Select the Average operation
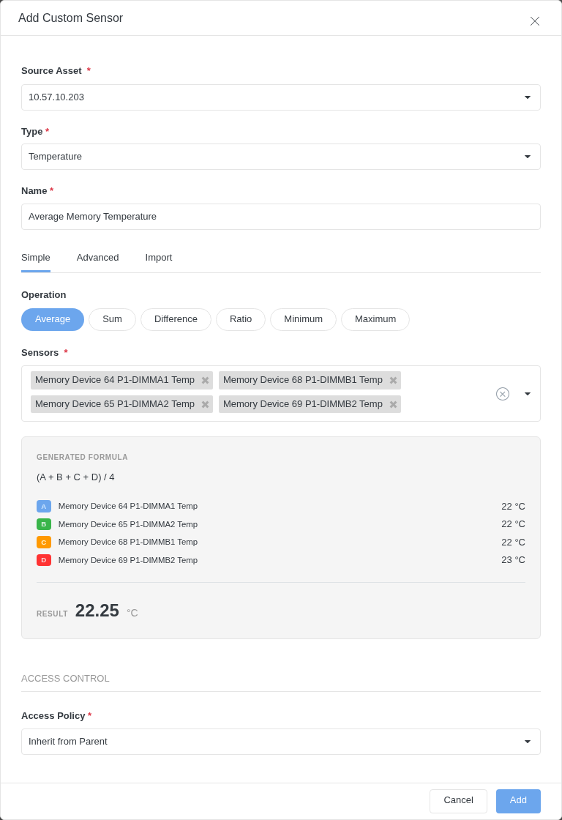Image resolution: width=562 pixels, height=820 pixels. 53,319
